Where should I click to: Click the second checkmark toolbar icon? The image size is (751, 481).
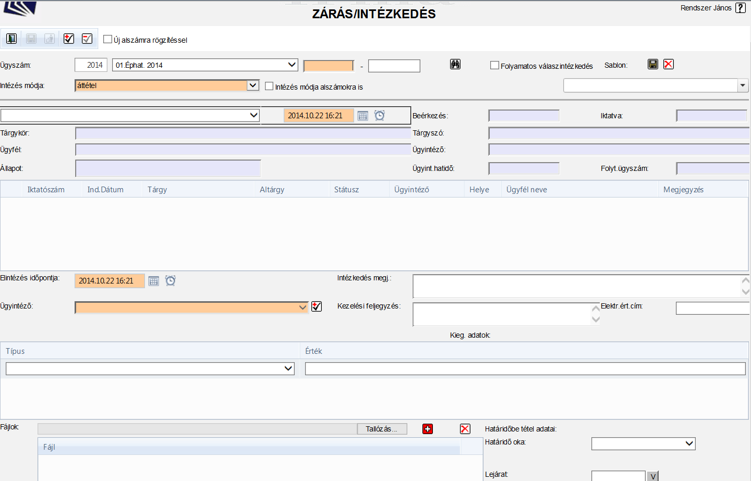(87, 39)
